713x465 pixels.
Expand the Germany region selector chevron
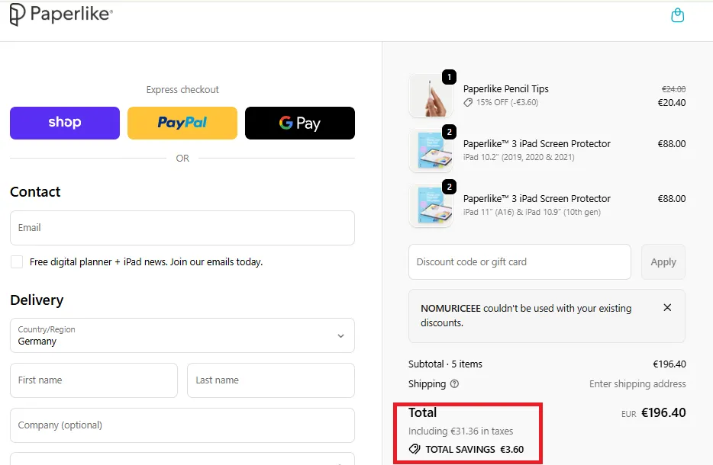[340, 335]
